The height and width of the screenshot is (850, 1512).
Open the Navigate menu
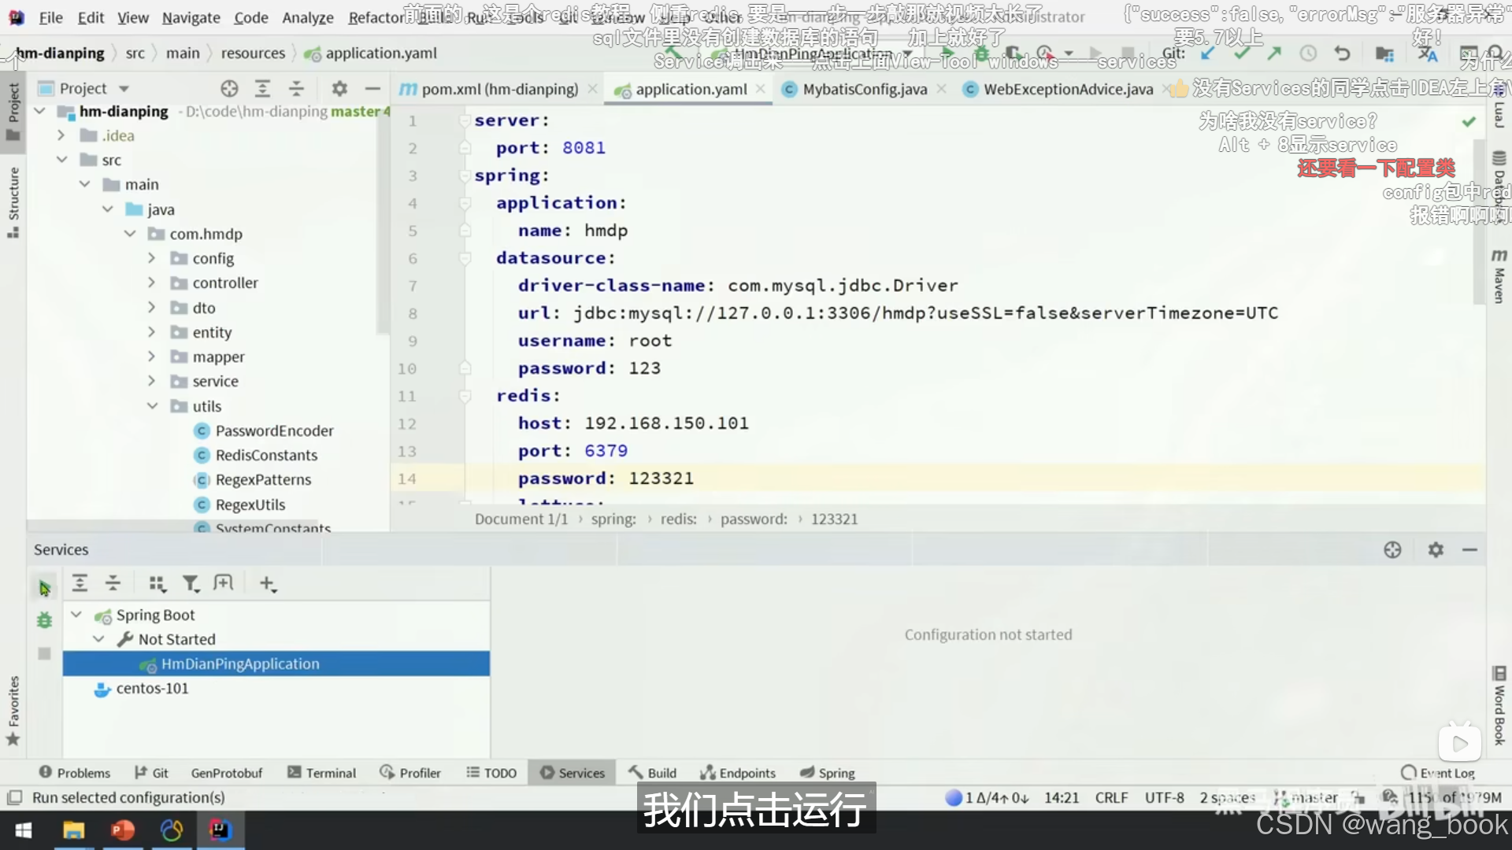pos(191,17)
